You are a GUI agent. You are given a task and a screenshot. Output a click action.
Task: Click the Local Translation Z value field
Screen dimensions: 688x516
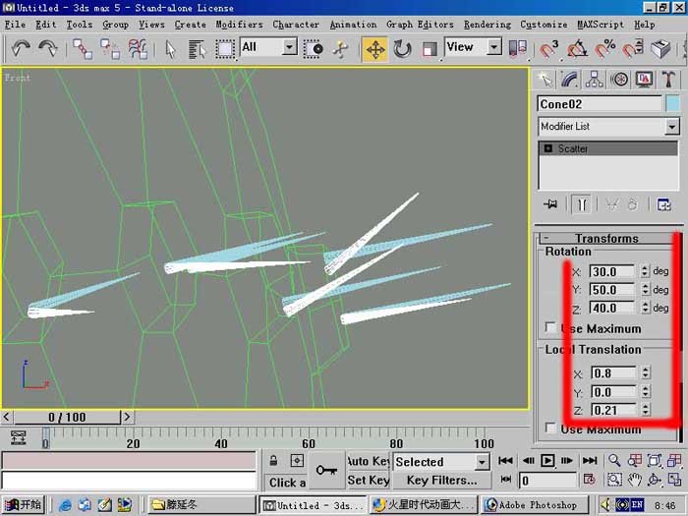pos(613,410)
